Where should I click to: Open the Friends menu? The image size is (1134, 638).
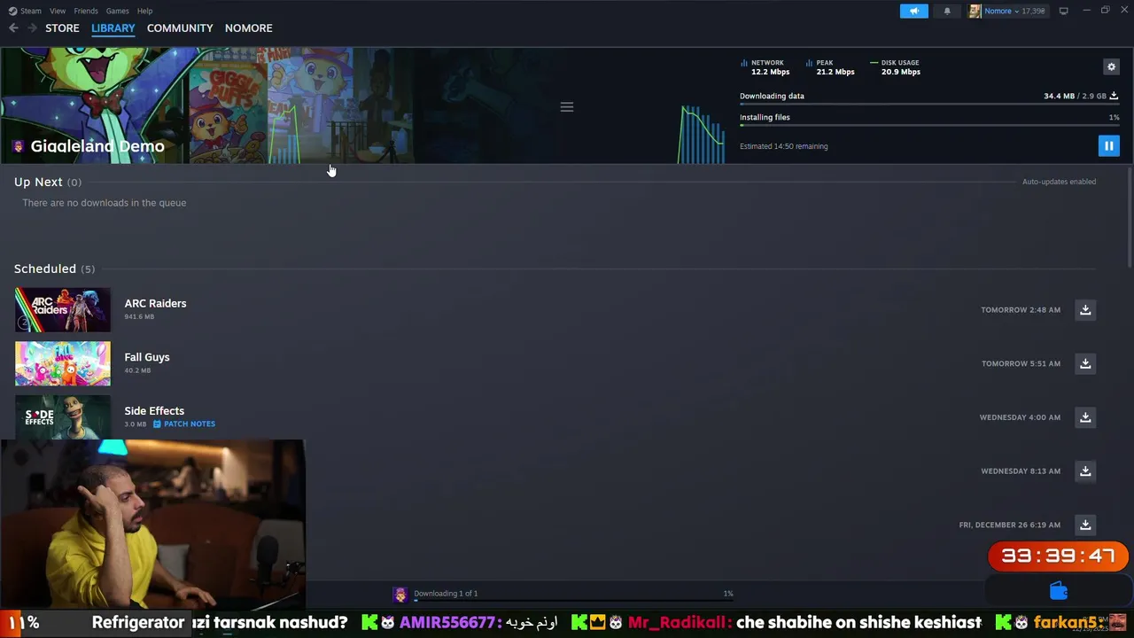[x=86, y=11]
